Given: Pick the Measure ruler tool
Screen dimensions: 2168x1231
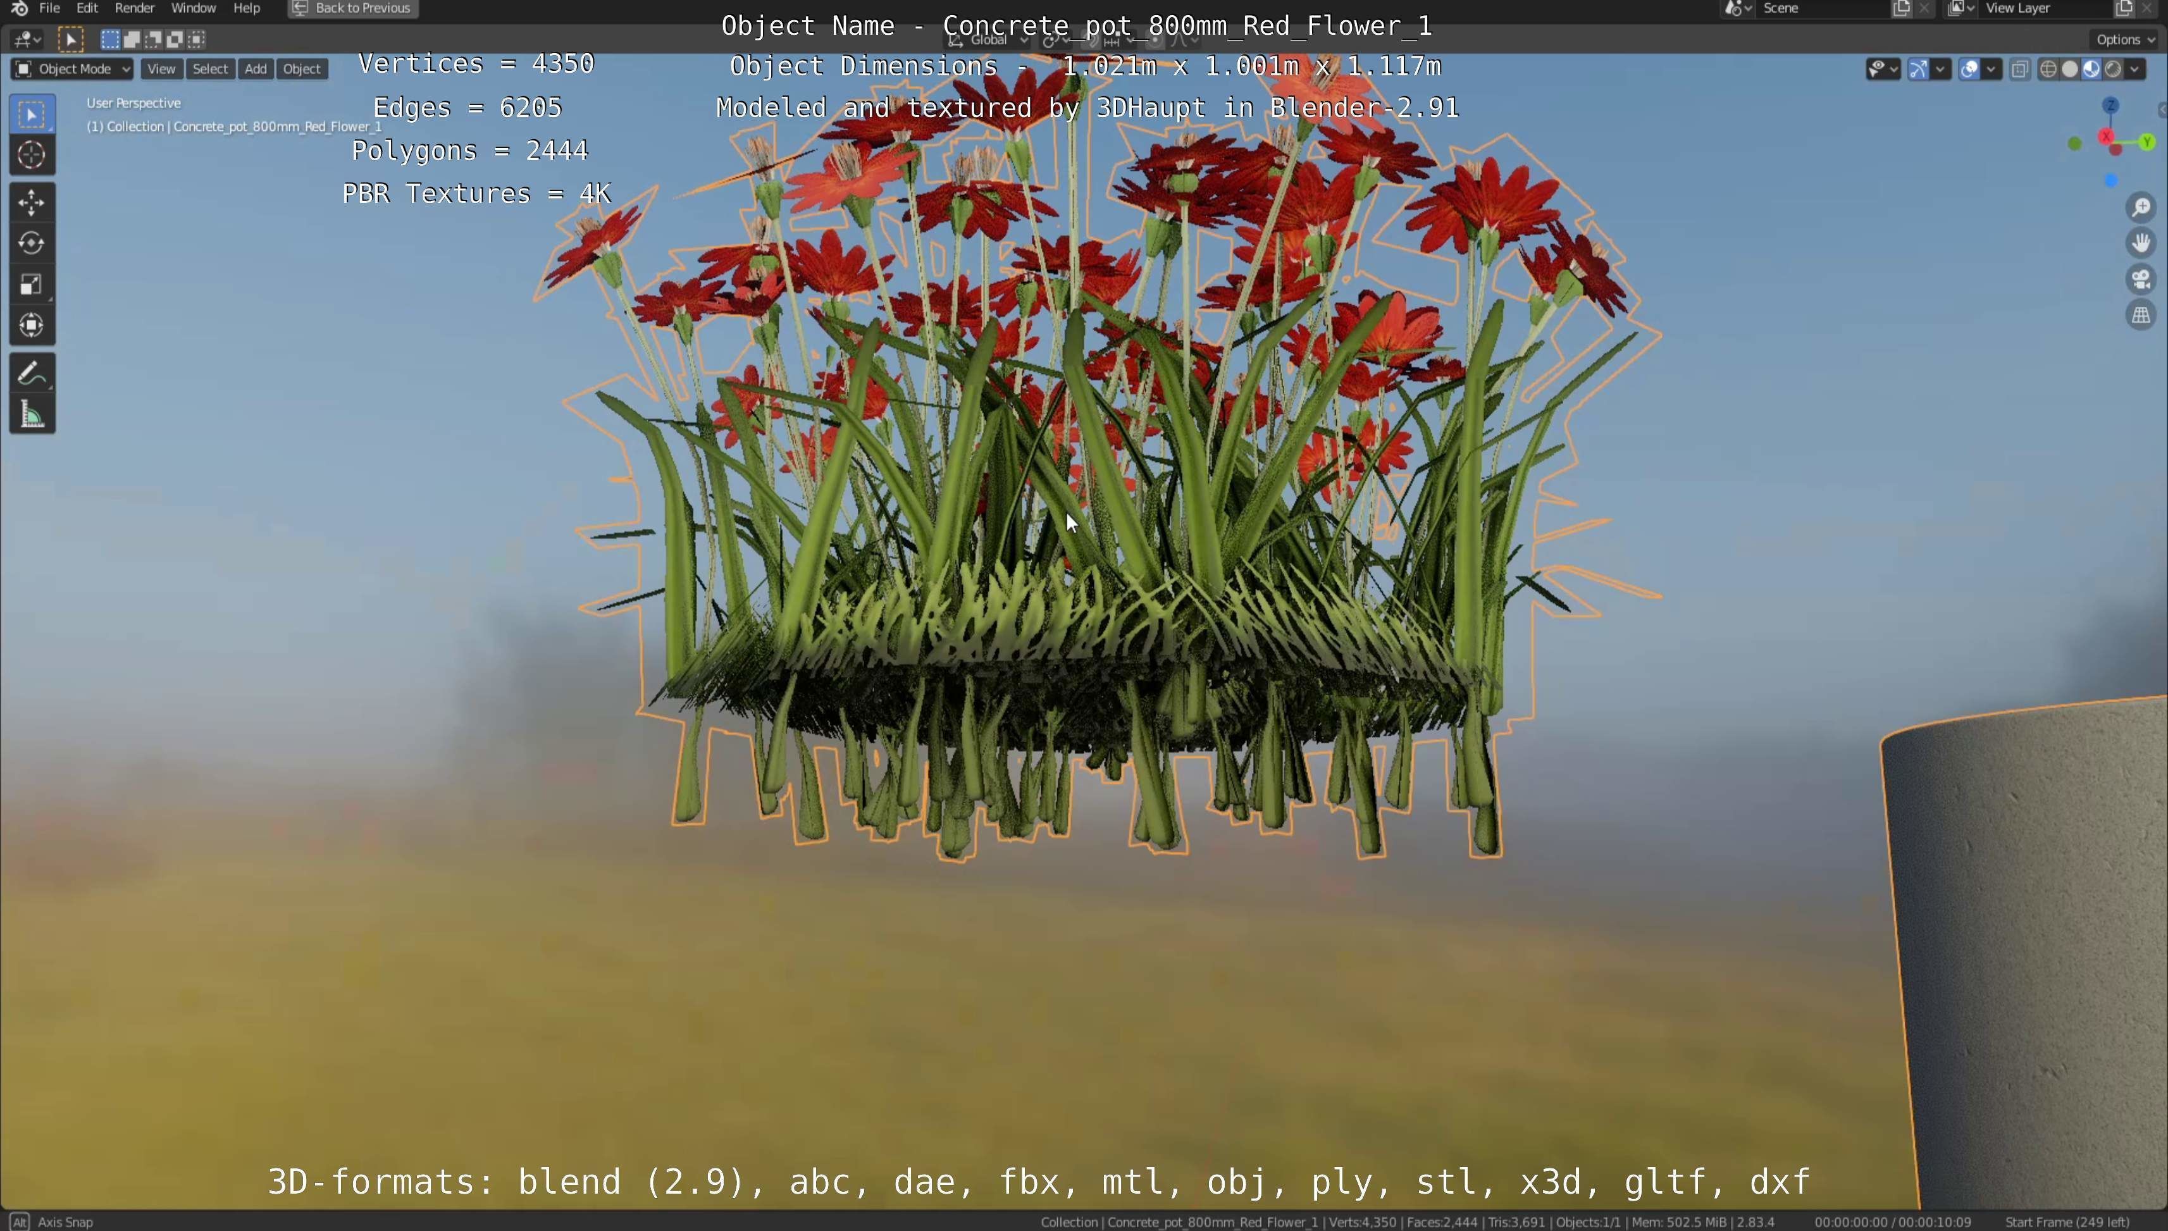Looking at the screenshot, I should click(32, 414).
